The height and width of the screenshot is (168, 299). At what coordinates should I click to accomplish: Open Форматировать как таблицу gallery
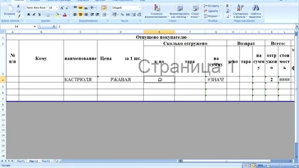point(179,11)
